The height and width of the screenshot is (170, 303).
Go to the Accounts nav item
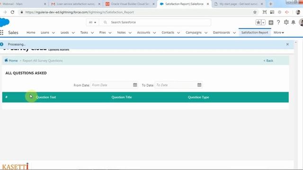(x=143, y=33)
